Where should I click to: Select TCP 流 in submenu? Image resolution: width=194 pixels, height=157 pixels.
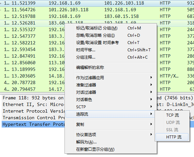[172, 115]
